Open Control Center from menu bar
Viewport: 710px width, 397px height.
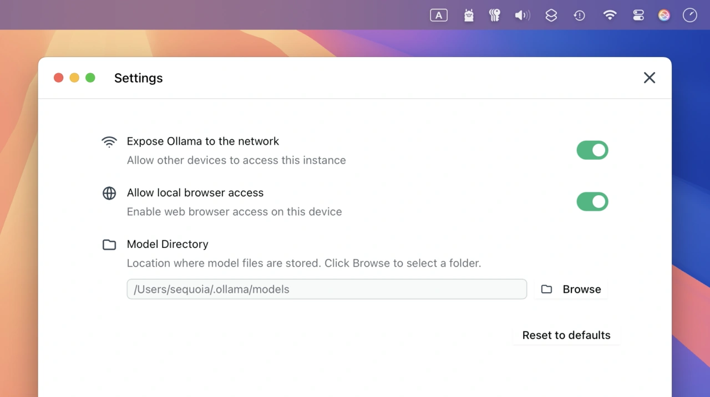[x=638, y=16]
